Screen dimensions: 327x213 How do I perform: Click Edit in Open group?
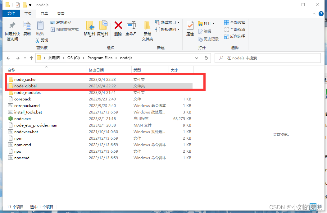click(x=205, y=31)
